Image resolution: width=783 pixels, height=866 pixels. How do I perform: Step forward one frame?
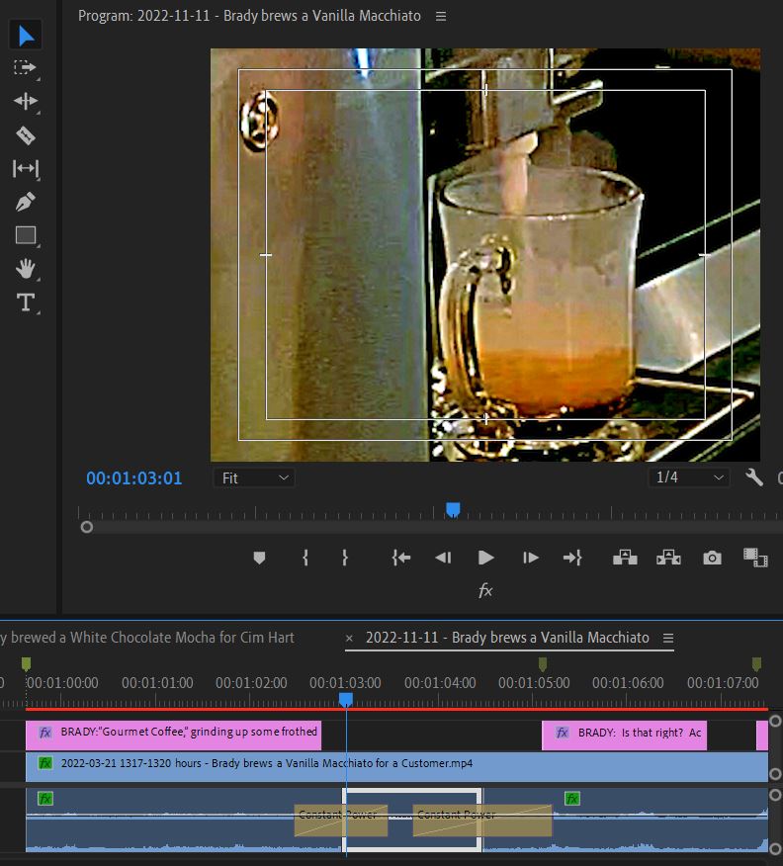point(530,558)
